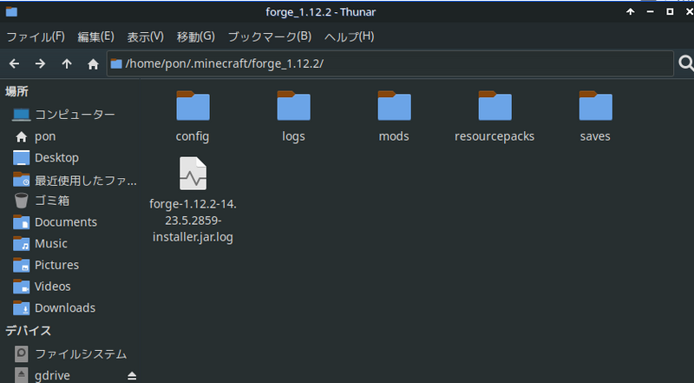The height and width of the screenshot is (383, 694).
Task: Open the 移動(G) menu
Action: click(196, 36)
